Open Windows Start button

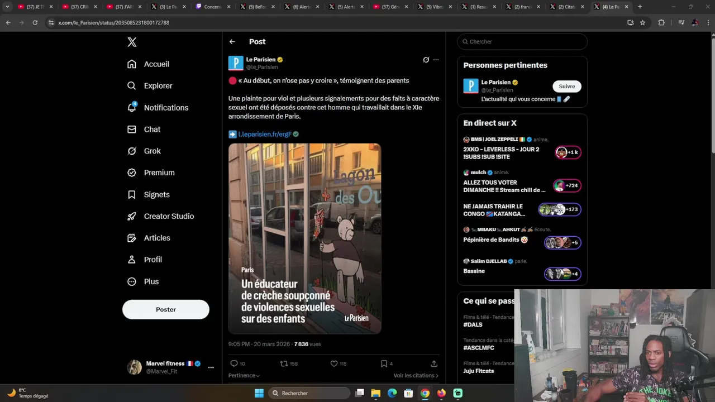point(259,393)
